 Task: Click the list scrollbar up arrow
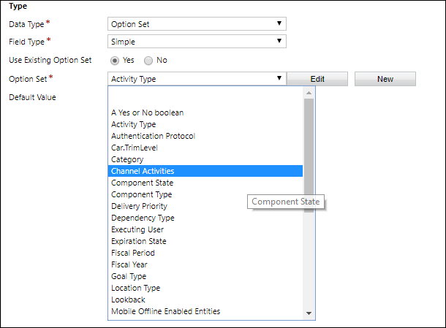[309, 93]
